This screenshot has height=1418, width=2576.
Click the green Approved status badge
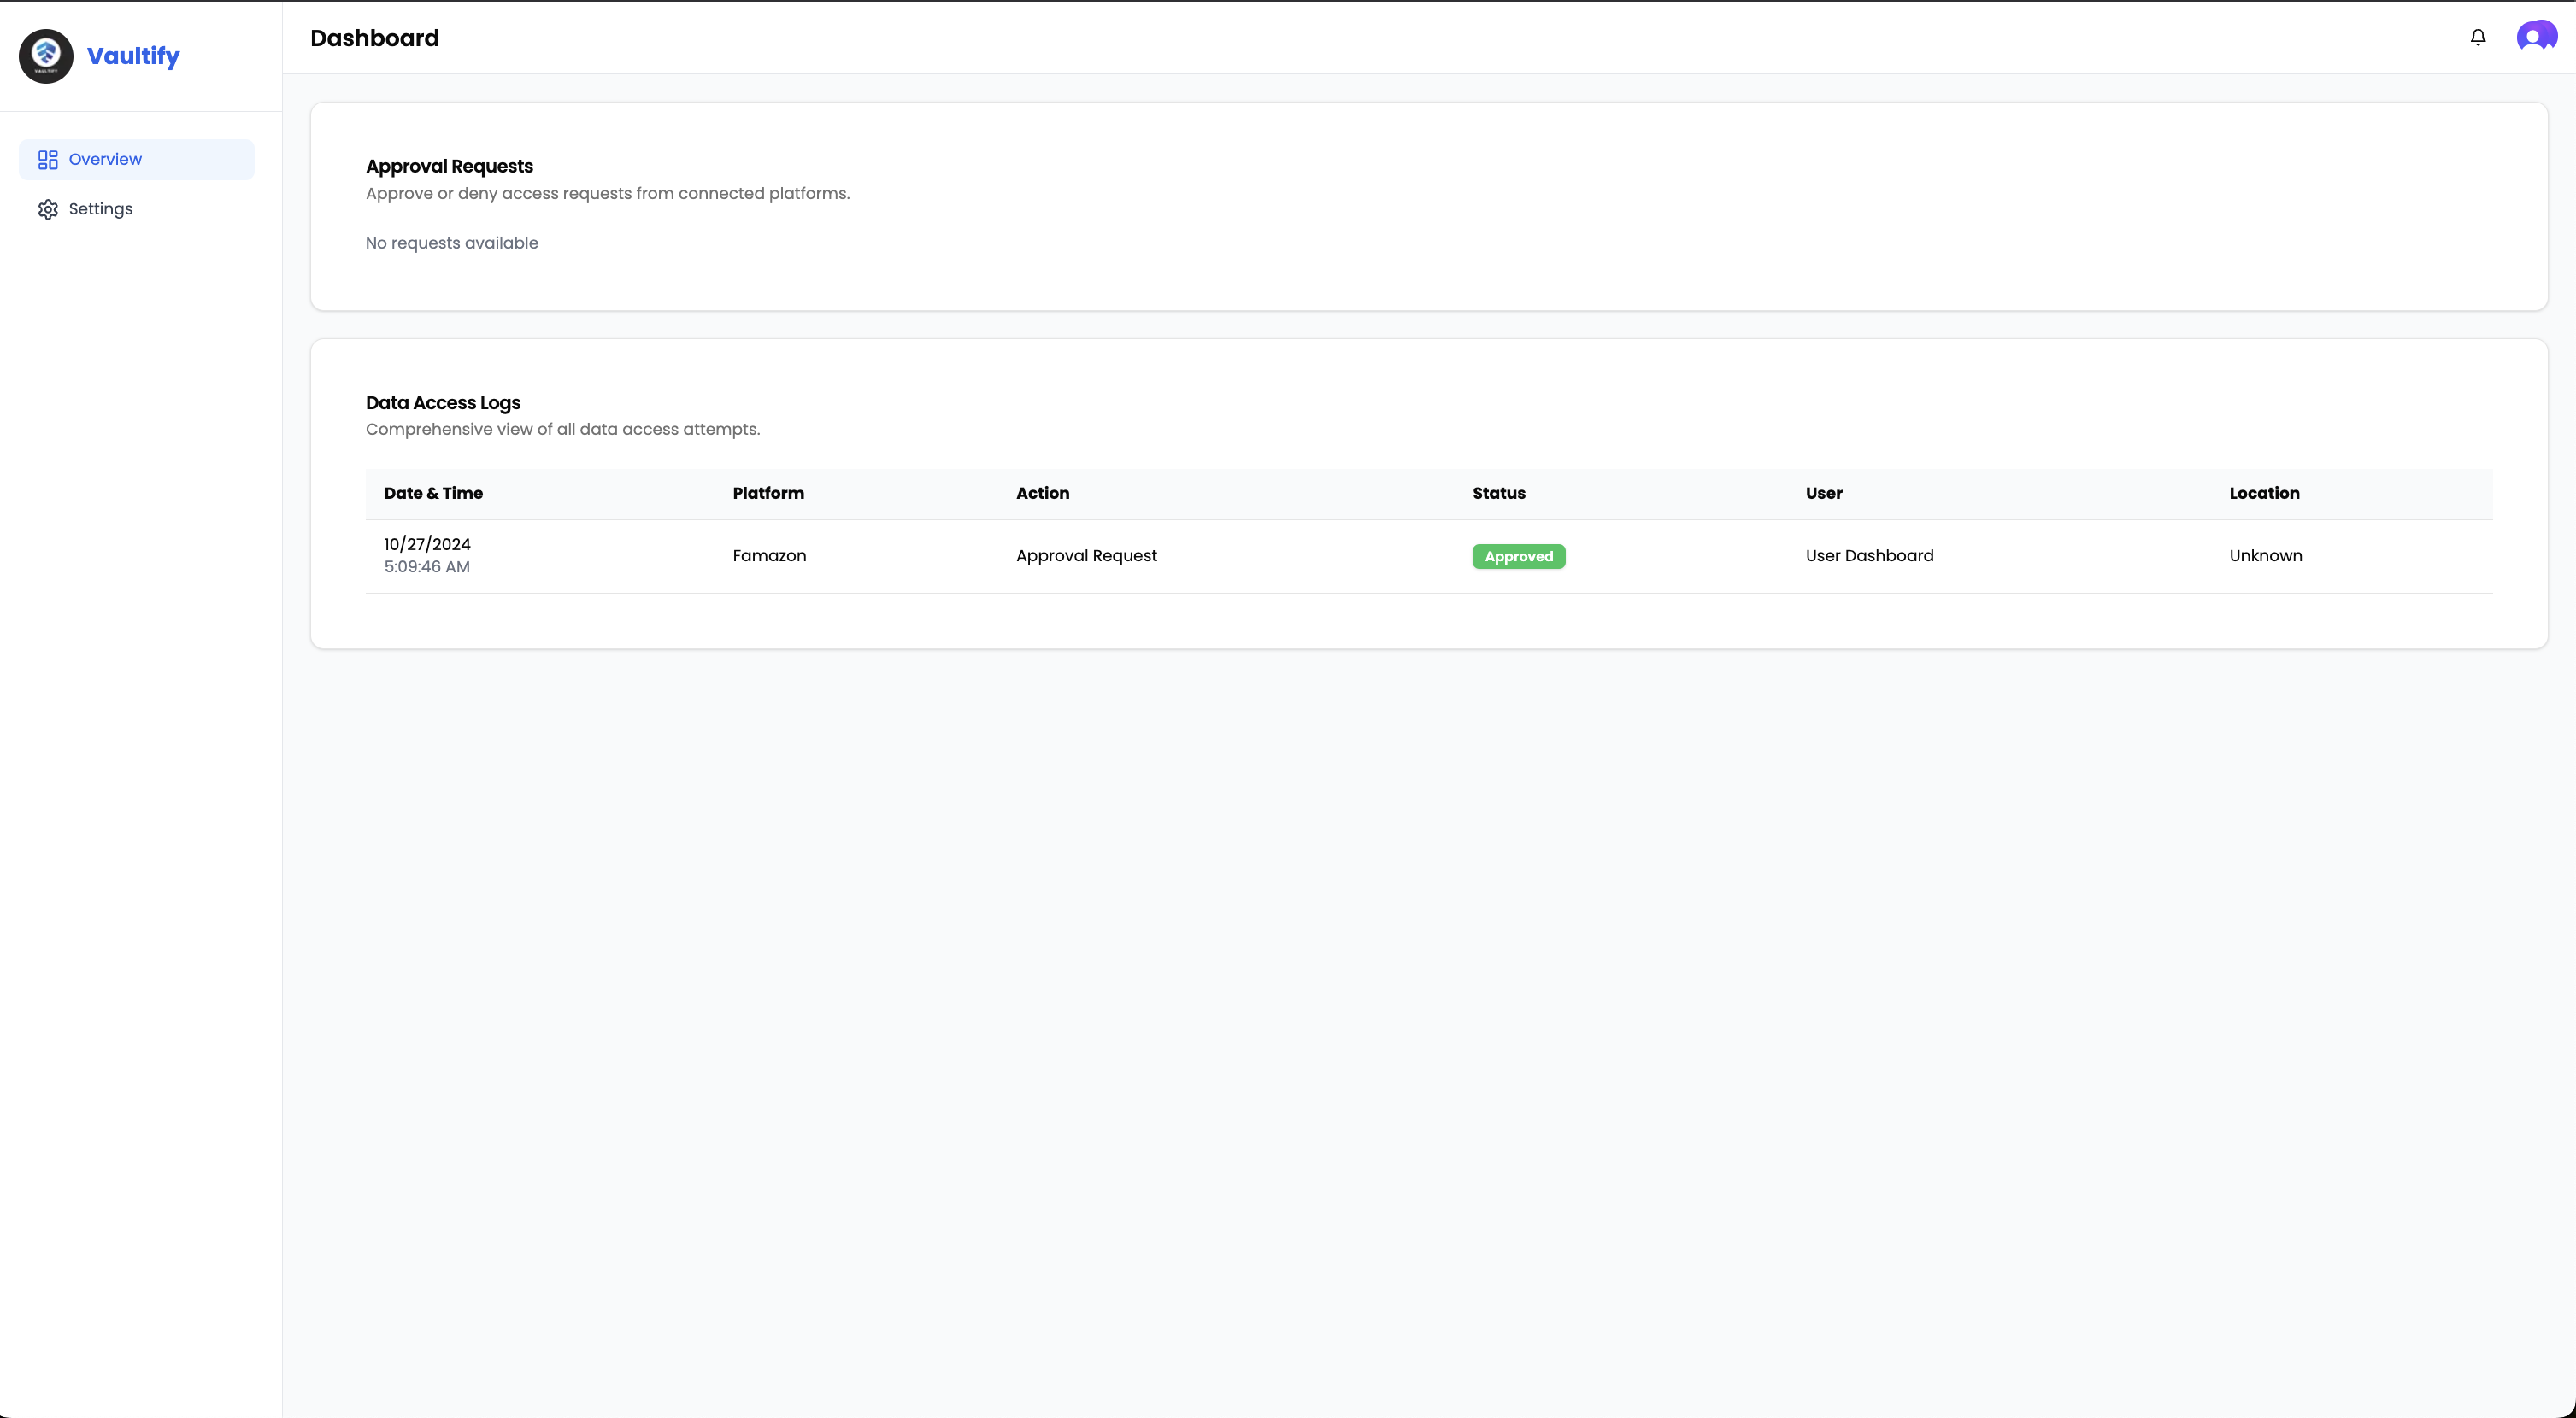click(1518, 557)
